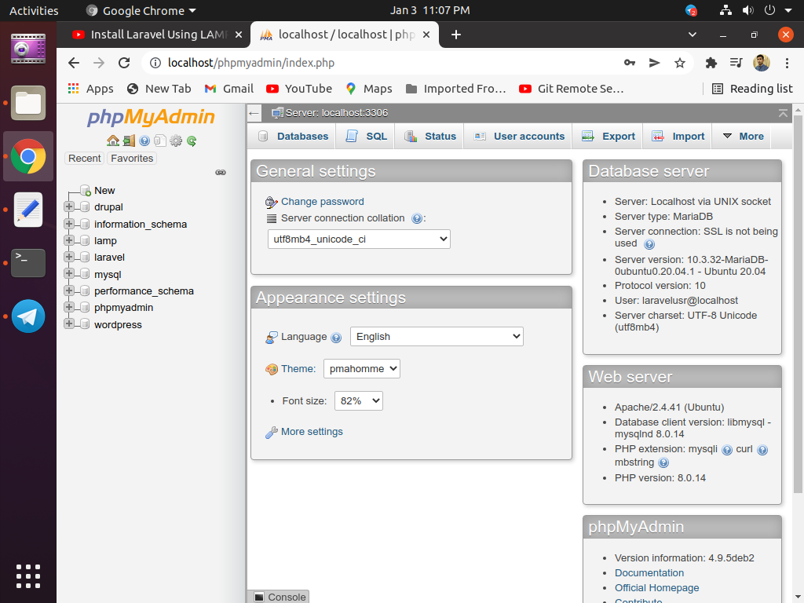This screenshot has height=603, width=804.
Task: Switch to the SQL tab
Action: pyautogui.click(x=366, y=137)
